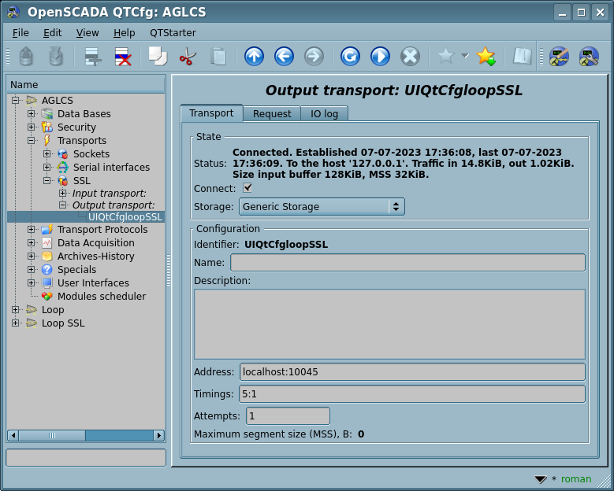Click the Address field localhost:10045
Viewport: 614px width, 491px height.
click(x=412, y=371)
